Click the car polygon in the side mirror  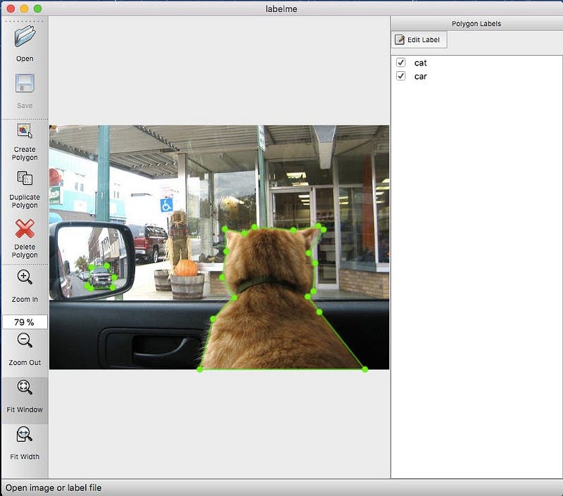pos(101,276)
